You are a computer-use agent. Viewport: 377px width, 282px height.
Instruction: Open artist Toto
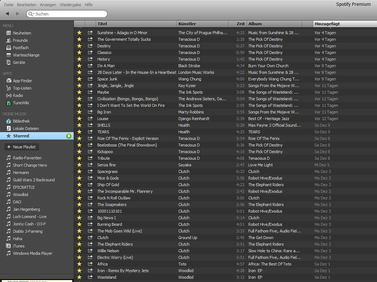pos(182,264)
